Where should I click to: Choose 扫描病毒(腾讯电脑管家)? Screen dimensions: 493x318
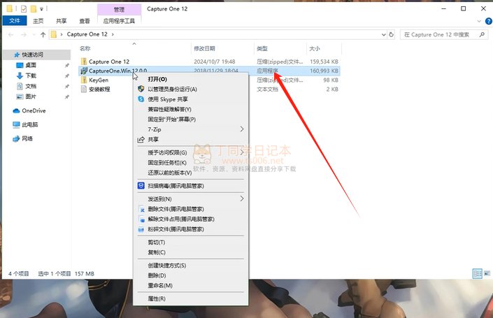(x=190, y=186)
